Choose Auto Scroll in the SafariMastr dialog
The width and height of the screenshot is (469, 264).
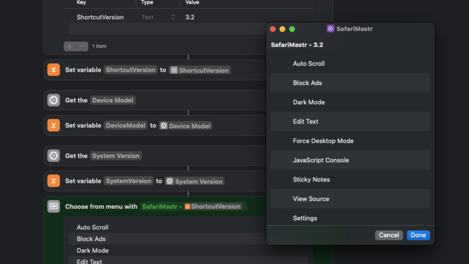tap(350, 64)
